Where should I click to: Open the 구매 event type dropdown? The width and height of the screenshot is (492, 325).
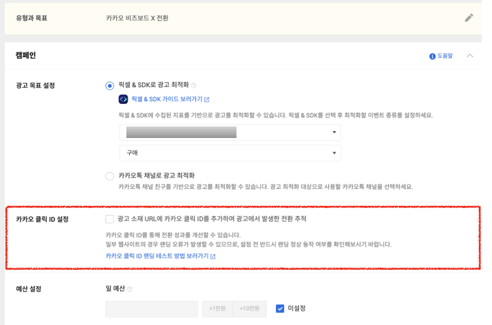tap(230, 153)
